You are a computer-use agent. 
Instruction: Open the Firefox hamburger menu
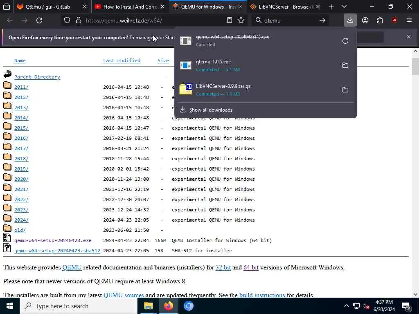(409, 20)
